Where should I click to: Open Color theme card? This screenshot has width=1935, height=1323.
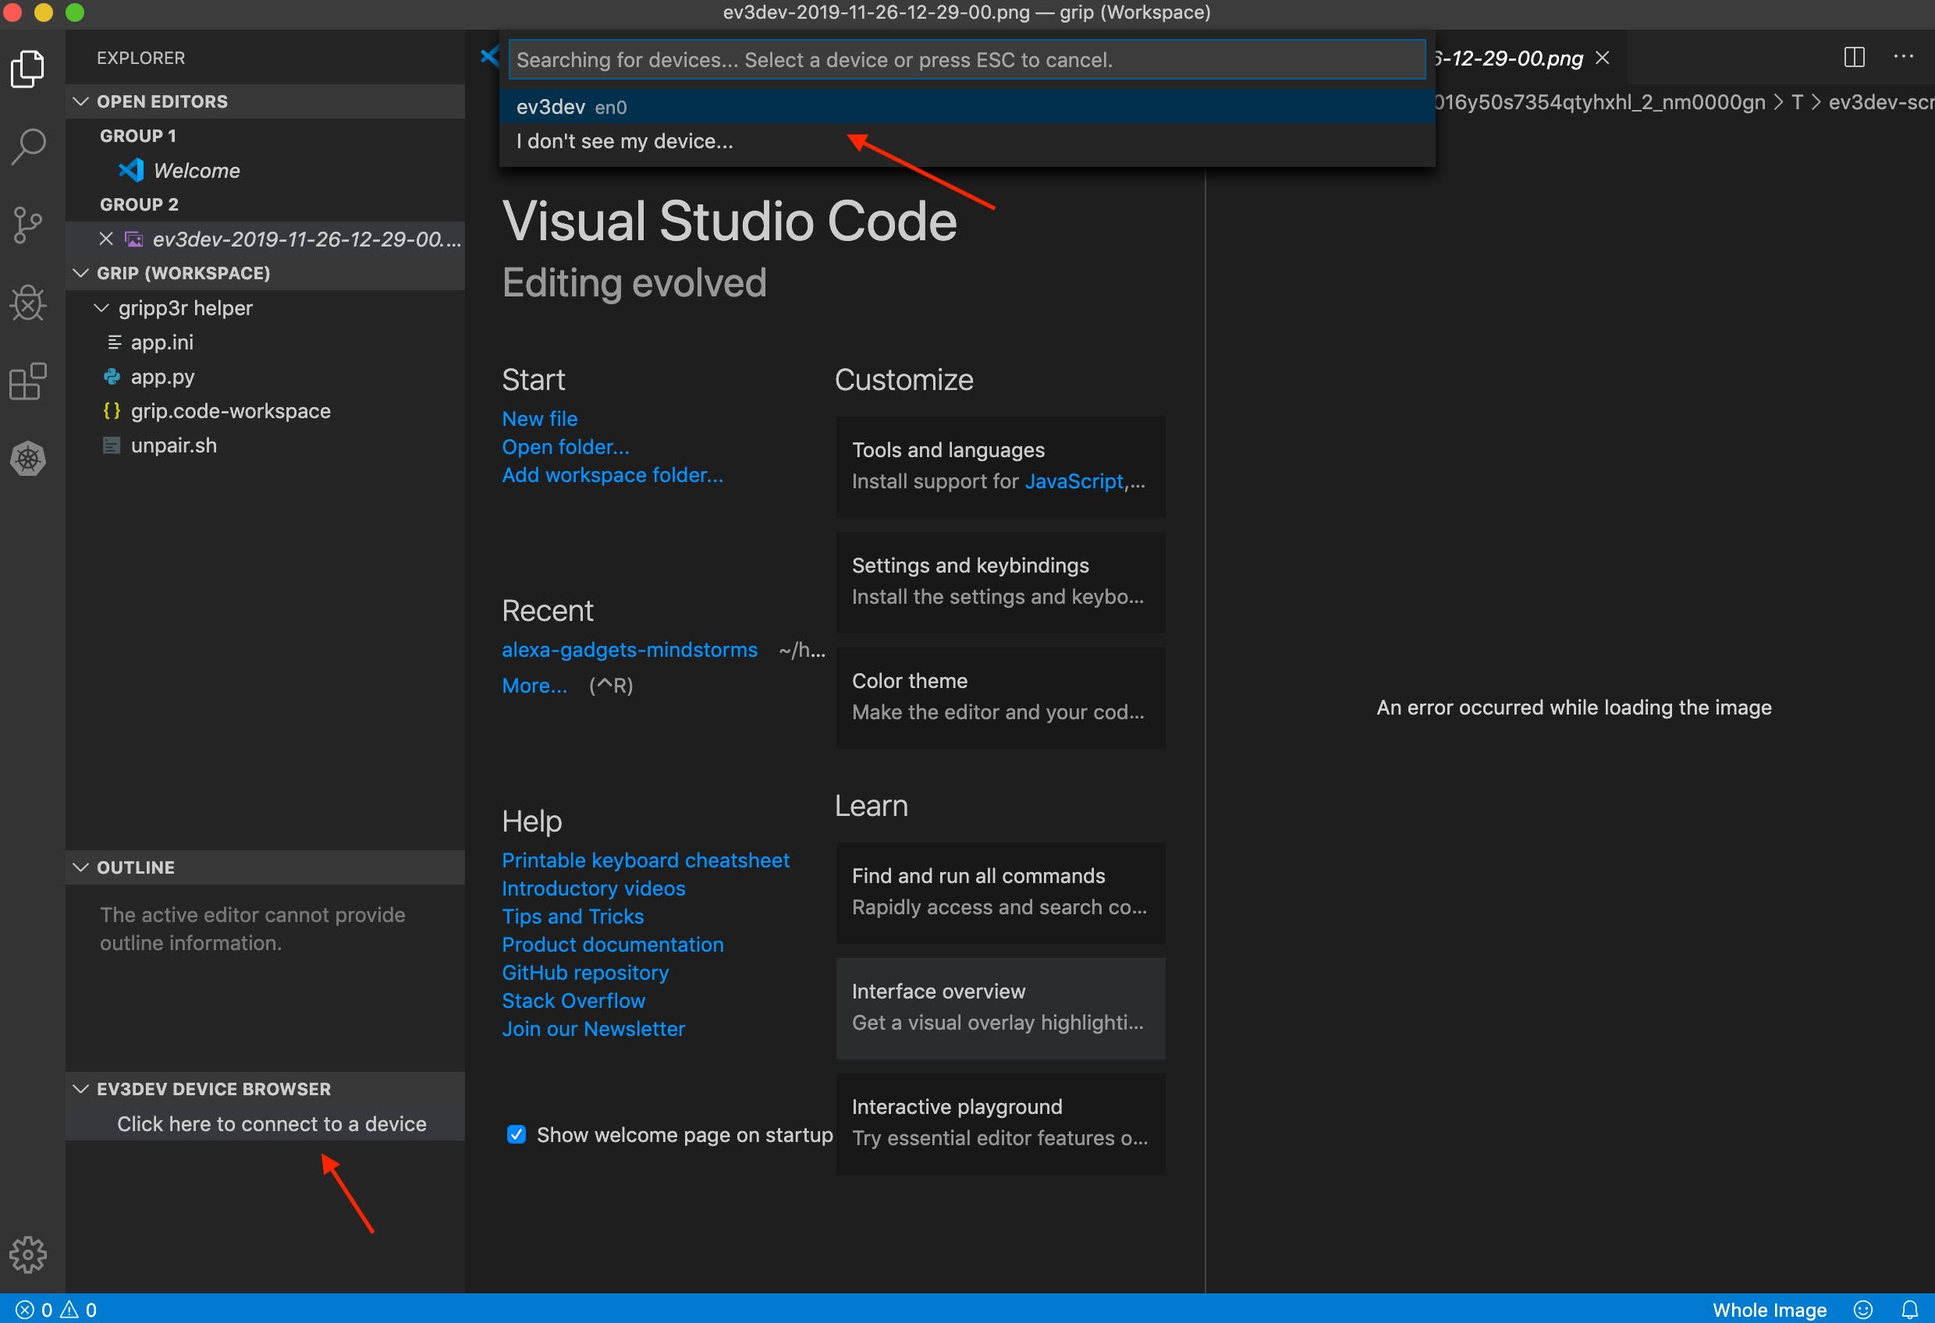[x=1000, y=697]
